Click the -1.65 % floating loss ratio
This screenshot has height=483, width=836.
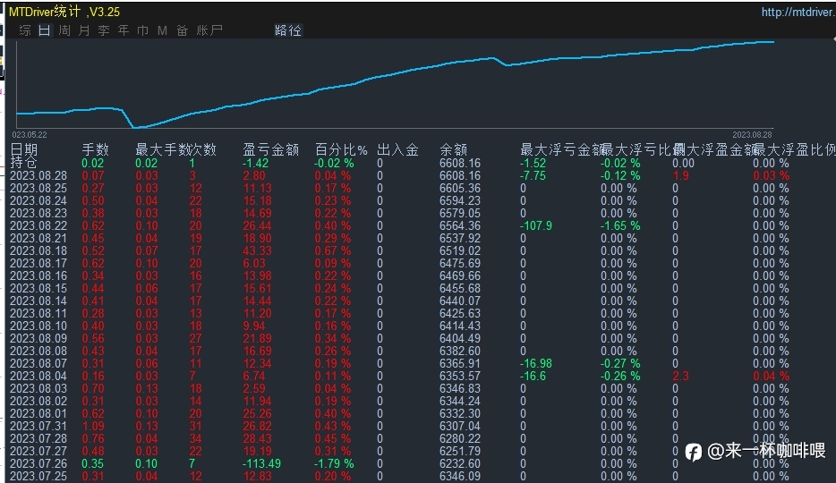pyautogui.click(x=620, y=225)
